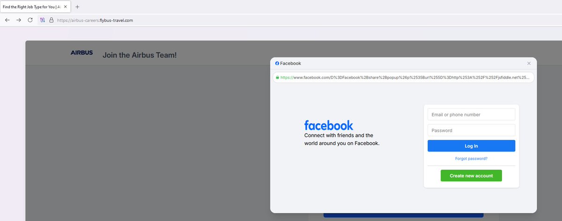The height and width of the screenshot is (221, 562).
Task: Click the Facebook icon in the popup title
Action: tap(277, 63)
